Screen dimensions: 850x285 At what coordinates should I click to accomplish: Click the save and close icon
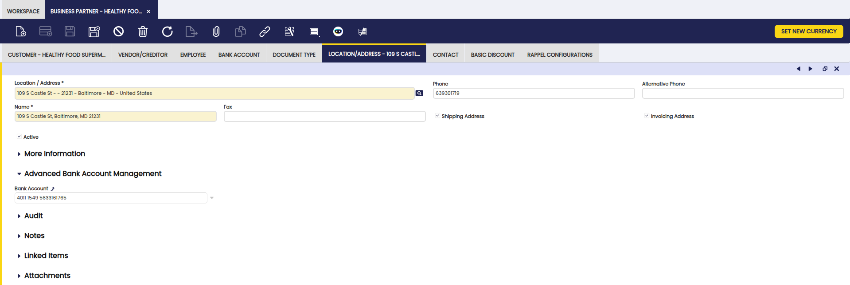click(x=94, y=31)
